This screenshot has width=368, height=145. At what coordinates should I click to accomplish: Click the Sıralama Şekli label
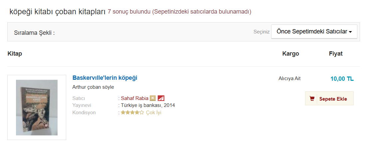pyautogui.click(x=34, y=33)
